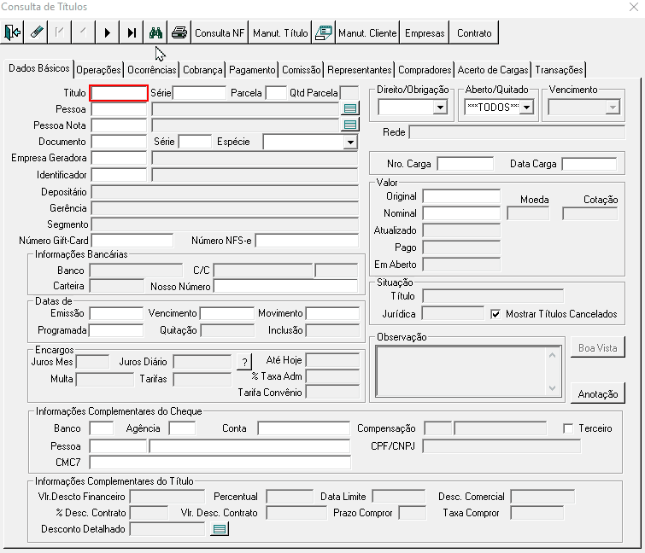Select the Dados Básicos tab

pyautogui.click(x=39, y=68)
